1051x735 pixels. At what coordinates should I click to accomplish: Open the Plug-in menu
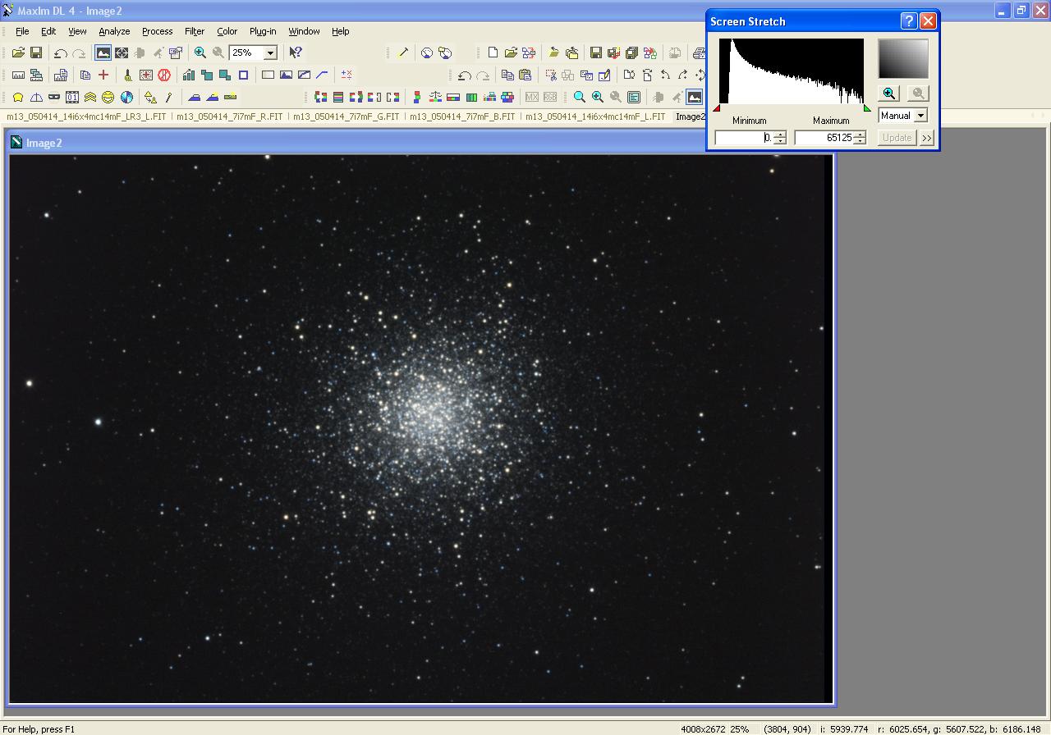263,31
